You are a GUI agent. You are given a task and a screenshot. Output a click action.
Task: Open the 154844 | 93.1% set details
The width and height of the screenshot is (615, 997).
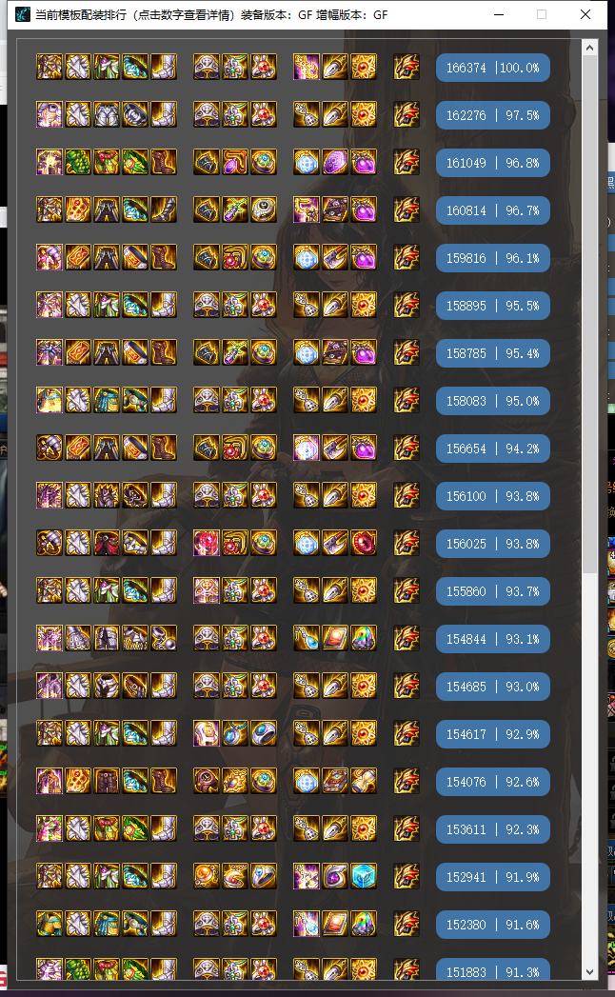(492, 639)
